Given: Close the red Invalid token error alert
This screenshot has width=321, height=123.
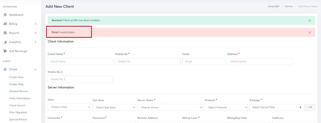Looking at the screenshot, I should (x=310, y=32).
